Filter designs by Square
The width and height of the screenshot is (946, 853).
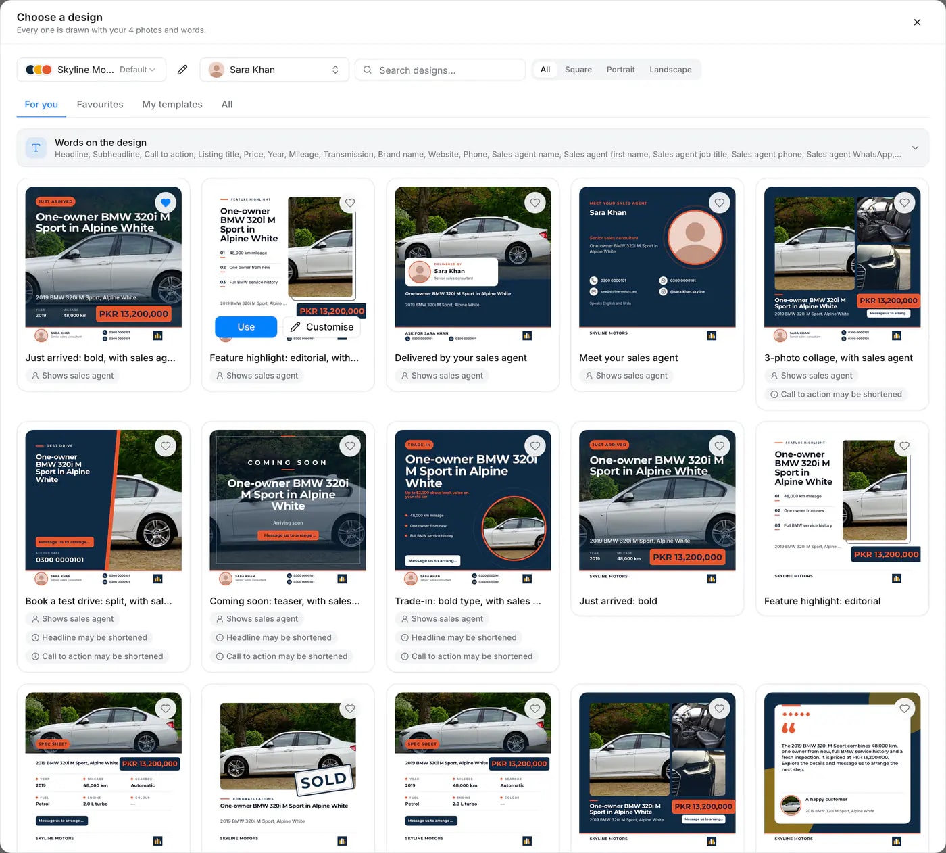[x=578, y=70]
